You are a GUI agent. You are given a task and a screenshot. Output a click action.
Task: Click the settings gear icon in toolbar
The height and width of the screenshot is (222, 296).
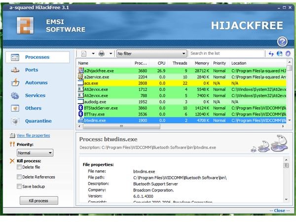[x=288, y=54]
